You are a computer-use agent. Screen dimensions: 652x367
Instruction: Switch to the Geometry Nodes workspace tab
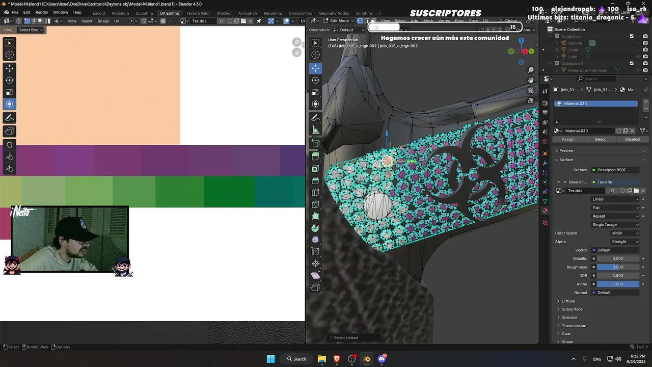pos(334,13)
